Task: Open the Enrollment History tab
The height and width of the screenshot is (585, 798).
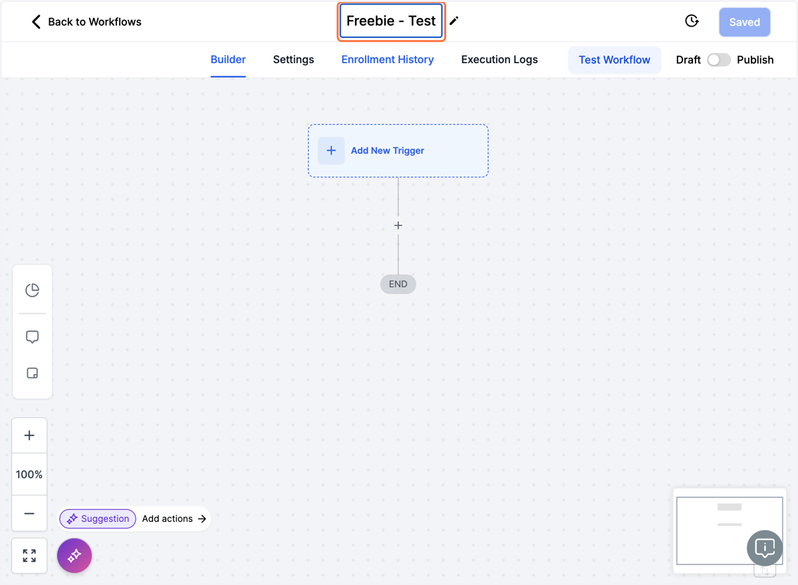Action: (x=388, y=59)
